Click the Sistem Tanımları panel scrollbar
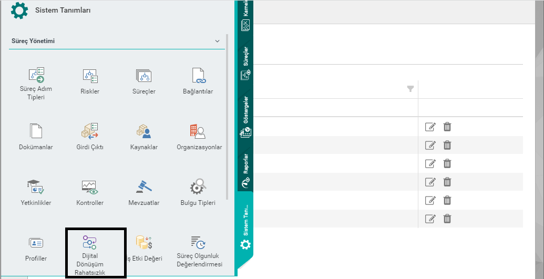 point(227,117)
